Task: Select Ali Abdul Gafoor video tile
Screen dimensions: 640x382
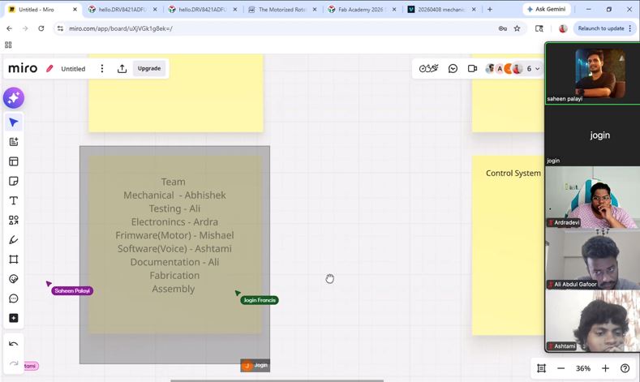Action: coord(593,260)
